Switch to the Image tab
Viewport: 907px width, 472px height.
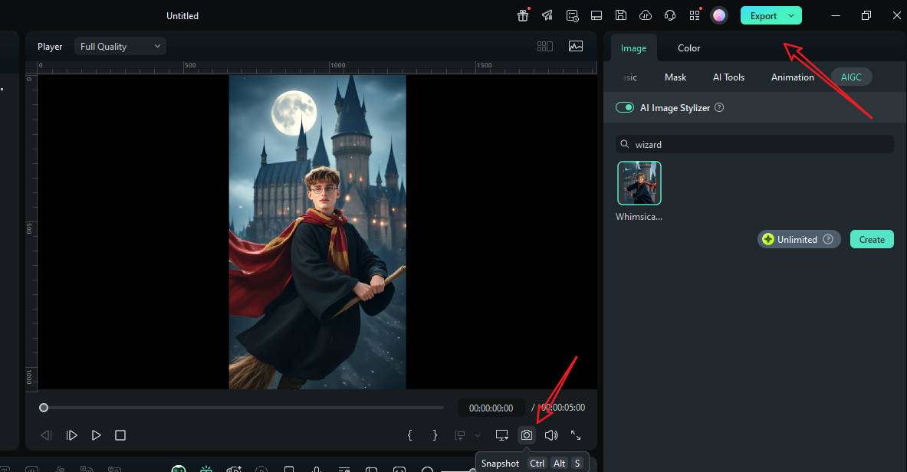[633, 48]
